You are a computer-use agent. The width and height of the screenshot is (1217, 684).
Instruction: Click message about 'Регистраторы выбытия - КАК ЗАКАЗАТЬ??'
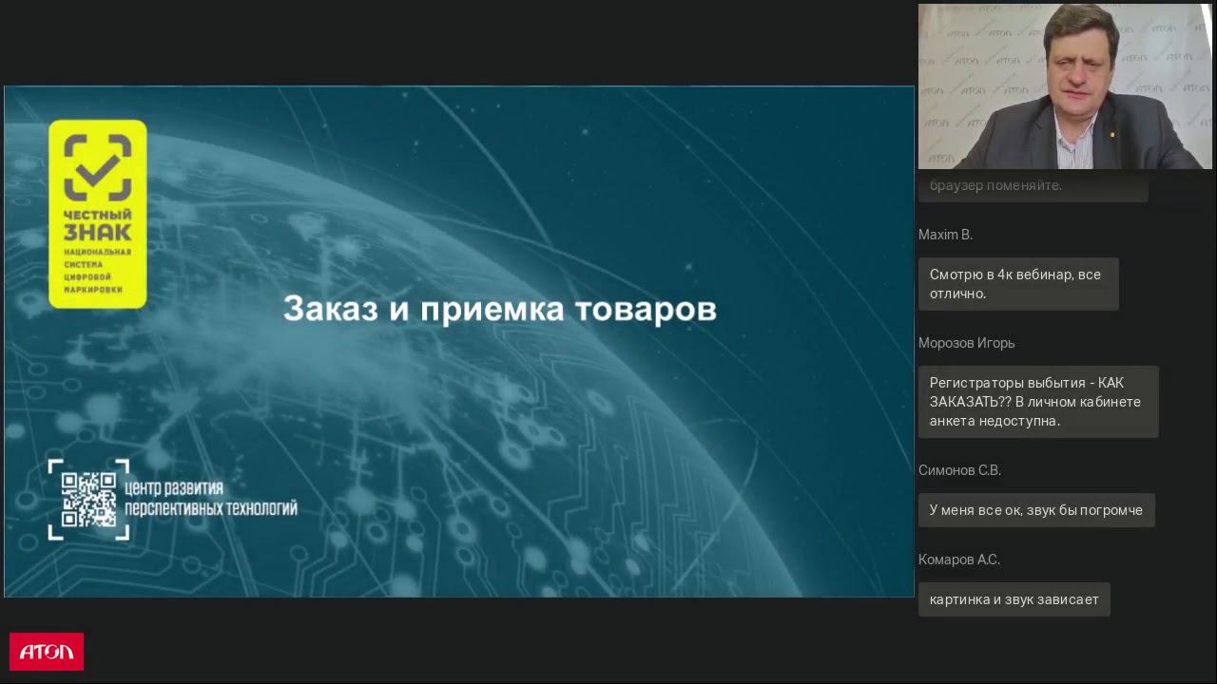(1038, 402)
